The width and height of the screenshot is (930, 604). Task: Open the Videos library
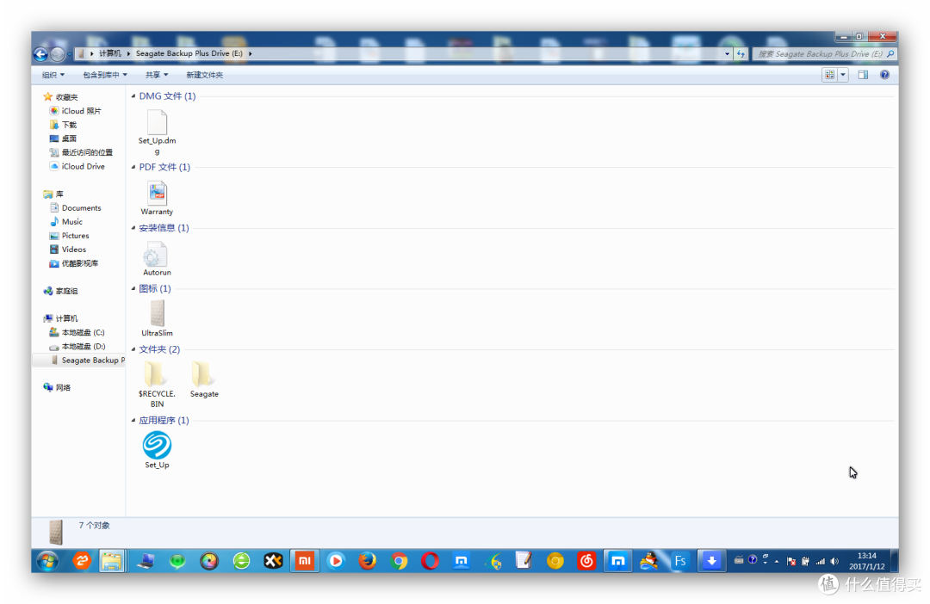(x=68, y=250)
